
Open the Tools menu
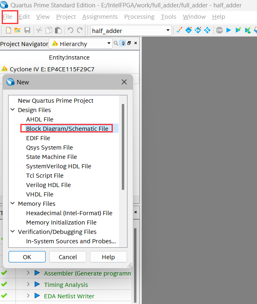169,17
